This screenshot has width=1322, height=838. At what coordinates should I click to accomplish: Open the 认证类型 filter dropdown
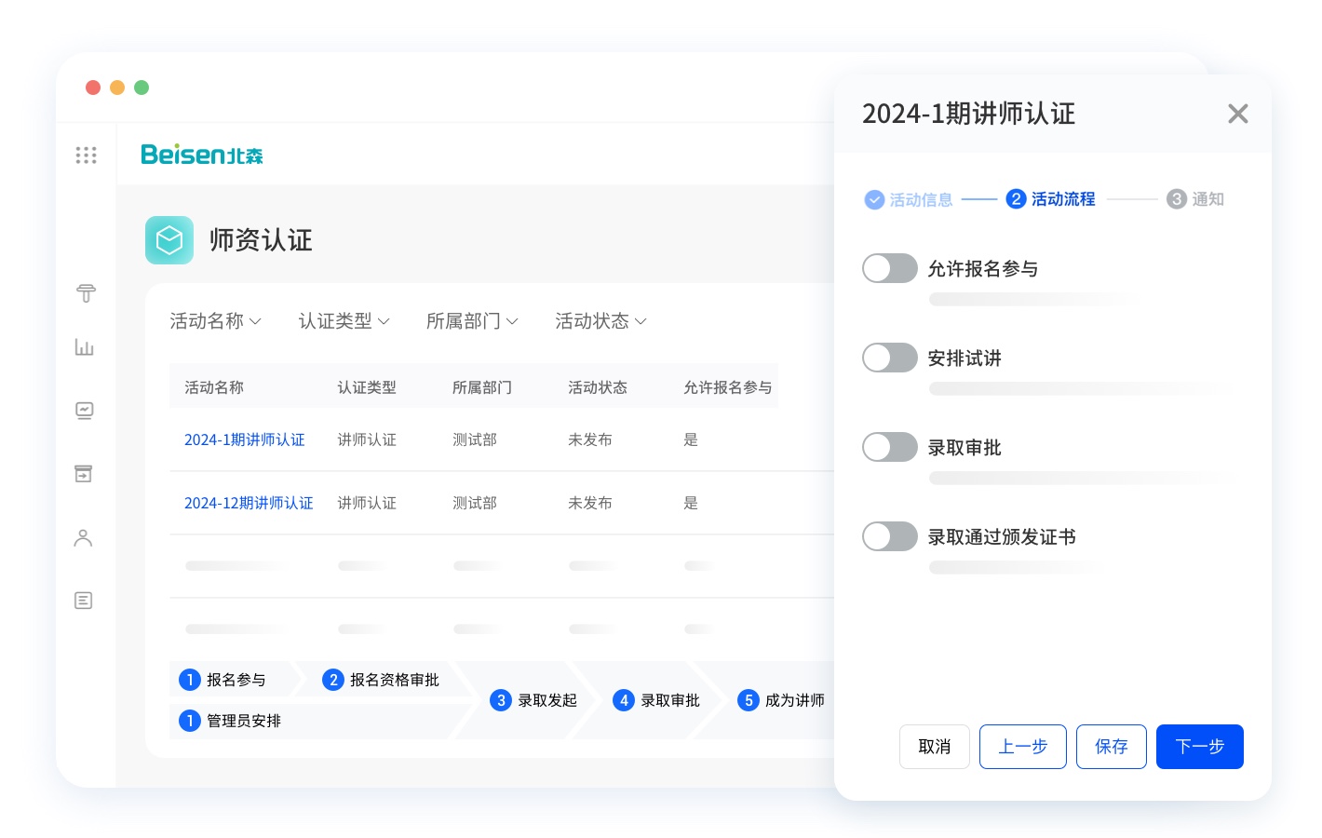pyautogui.click(x=344, y=321)
